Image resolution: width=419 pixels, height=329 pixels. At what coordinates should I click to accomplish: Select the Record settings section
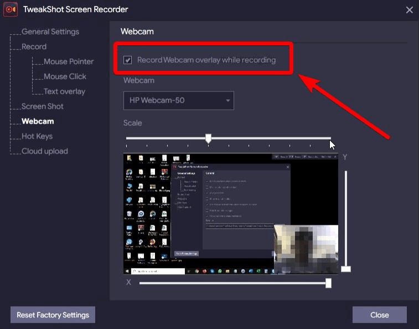(x=34, y=47)
